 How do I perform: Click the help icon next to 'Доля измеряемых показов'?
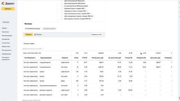pos(94,16)
